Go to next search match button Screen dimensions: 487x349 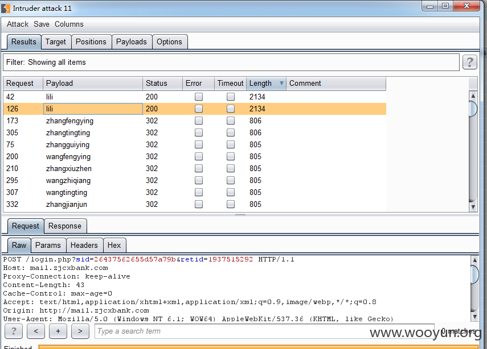pos(80,331)
